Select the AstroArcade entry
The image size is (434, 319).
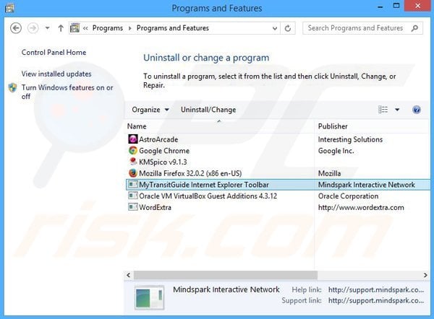point(158,139)
